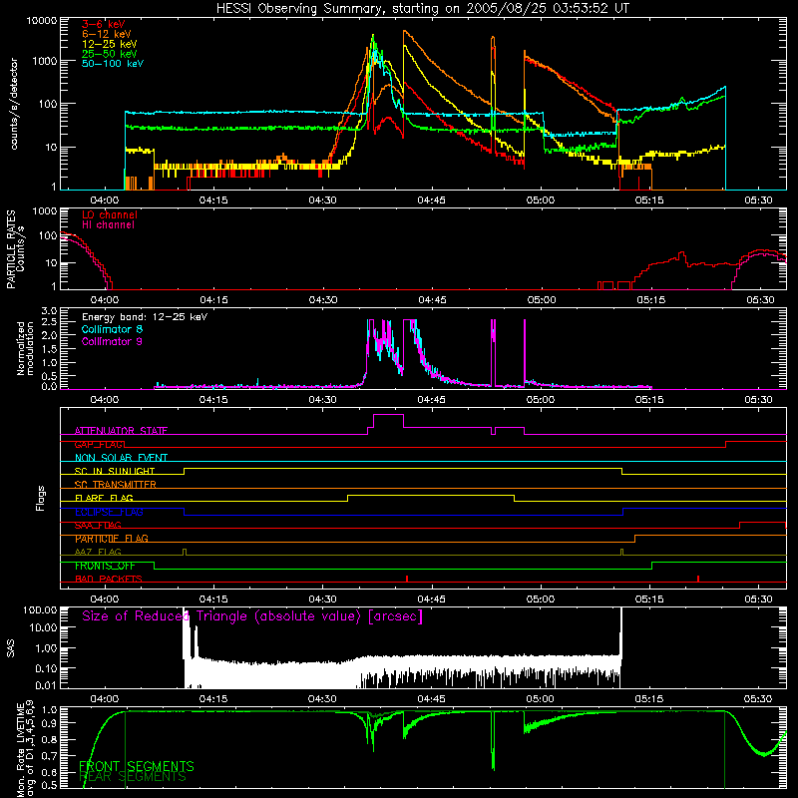Click the Flags panel axis label
The image size is (798, 798).
41,498
